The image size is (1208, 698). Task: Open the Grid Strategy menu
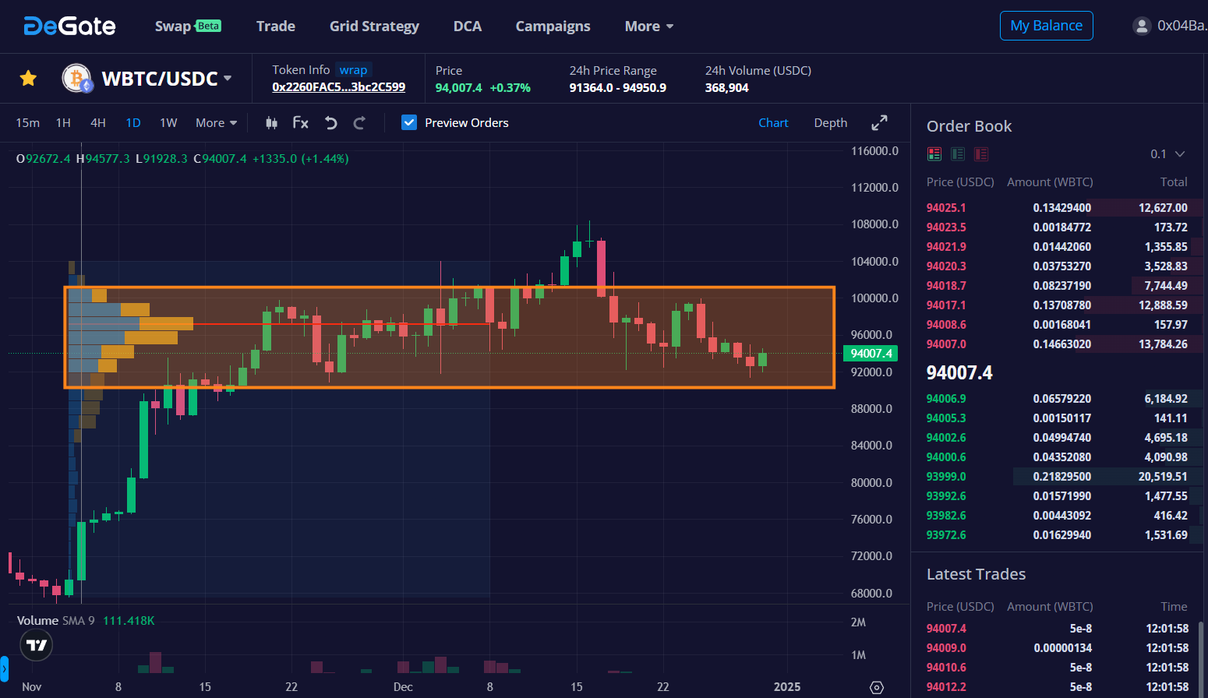pos(374,26)
